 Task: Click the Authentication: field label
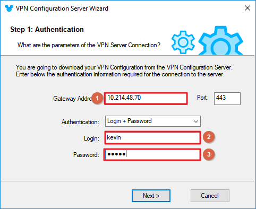click(x=80, y=122)
